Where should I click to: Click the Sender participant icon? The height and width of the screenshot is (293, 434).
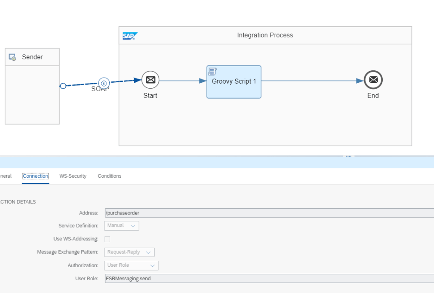pyautogui.click(x=13, y=57)
